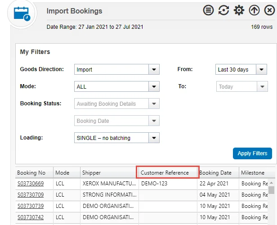Sort by Booking Date column header
Screen dimensions: 277x225
tap(215, 173)
